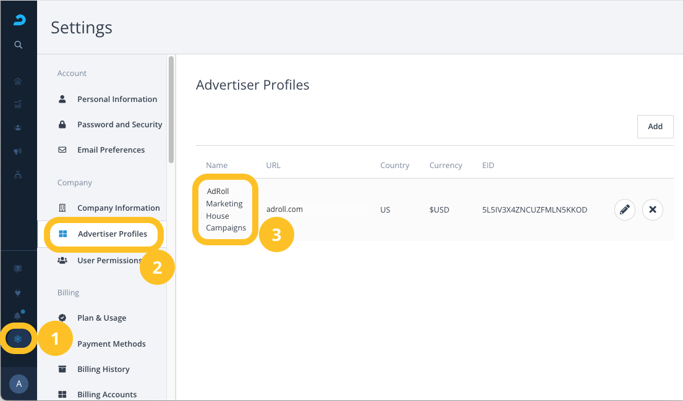
Task: Click the Add button
Action: (x=655, y=126)
